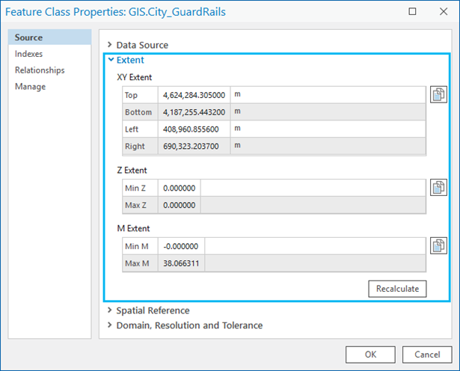Click the Top extent value field
The image size is (460, 371).
coord(194,95)
